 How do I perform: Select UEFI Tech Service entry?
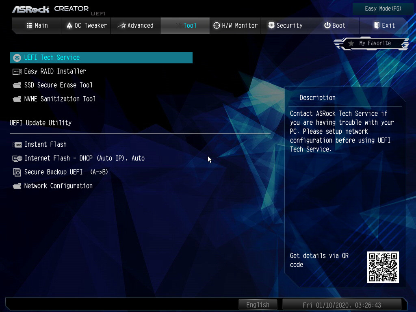tap(101, 58)
